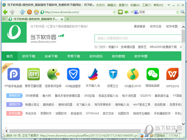187x140 pixels.
Task: Go to 软件下载 navigation section
Action: click(x=29, y=56)
